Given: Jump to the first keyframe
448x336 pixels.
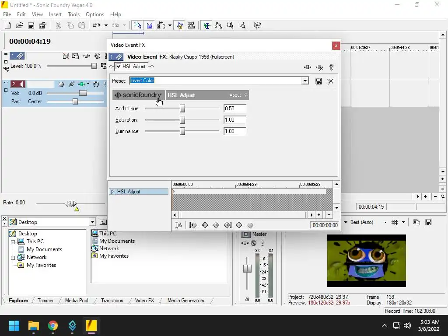Looking at the screenshot, I should click(x=193, y=225).
